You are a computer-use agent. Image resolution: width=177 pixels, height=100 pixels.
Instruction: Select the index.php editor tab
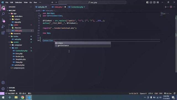click(x=59, y=7)
